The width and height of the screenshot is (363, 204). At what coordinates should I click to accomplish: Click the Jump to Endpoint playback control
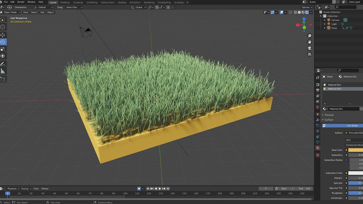tap(168, 188)
